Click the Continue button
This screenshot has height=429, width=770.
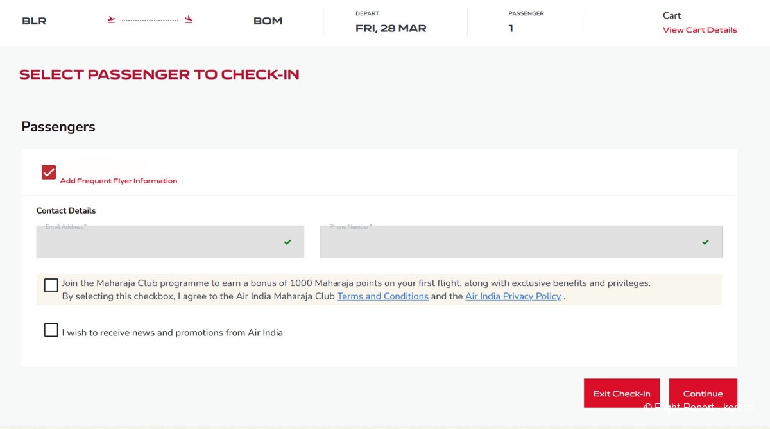click(x=703, y=393)
